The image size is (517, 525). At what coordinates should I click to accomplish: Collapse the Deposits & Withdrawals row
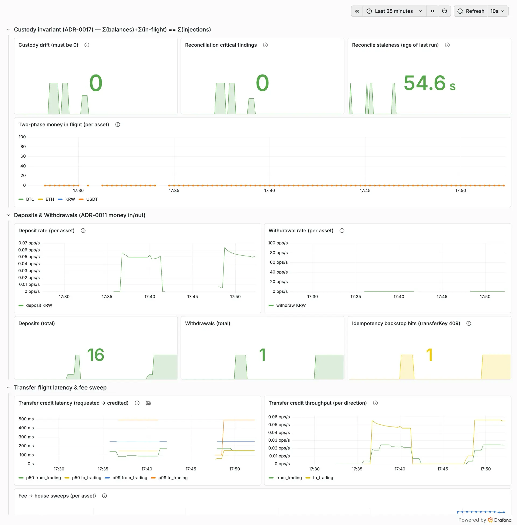[8, 215]
